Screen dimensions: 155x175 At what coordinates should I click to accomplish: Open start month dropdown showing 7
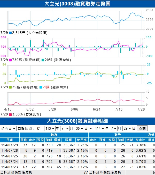(x=65, y=129)
